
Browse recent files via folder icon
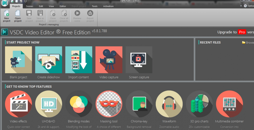[244, 42]
